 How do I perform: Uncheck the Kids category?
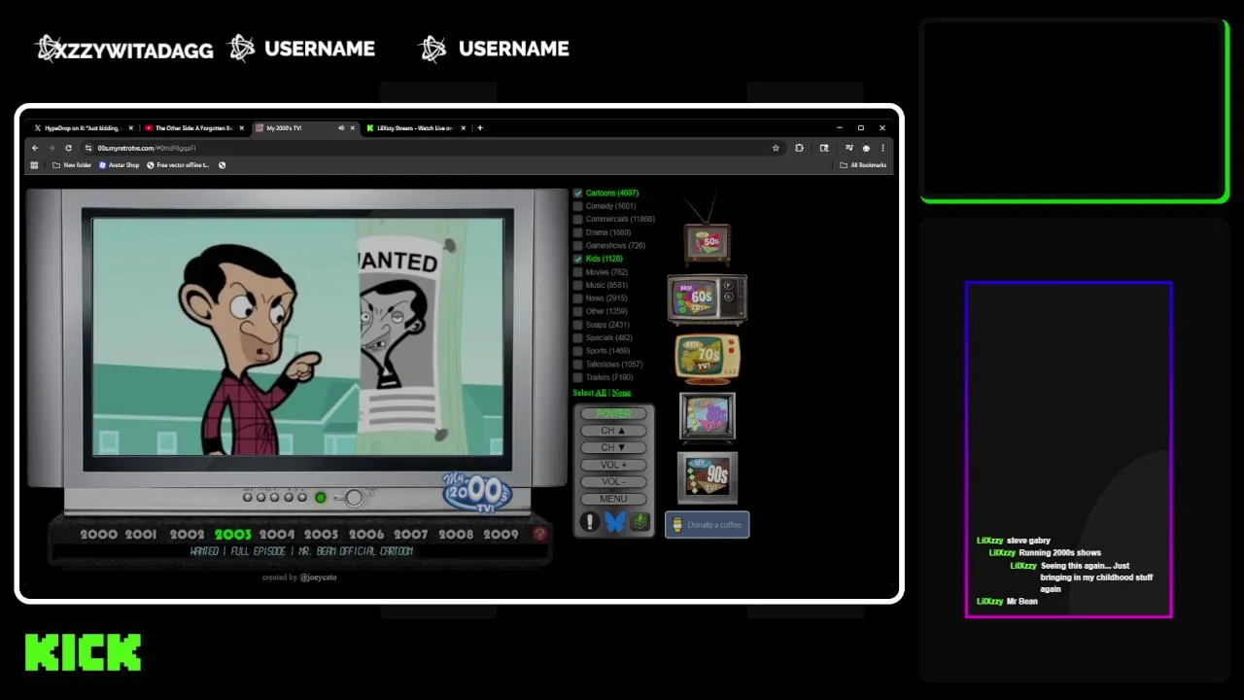point(577,259)
